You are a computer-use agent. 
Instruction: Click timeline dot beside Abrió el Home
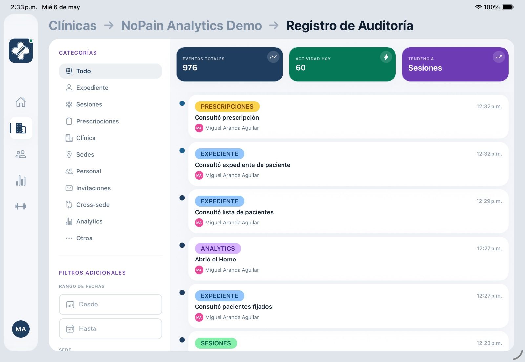182,245
